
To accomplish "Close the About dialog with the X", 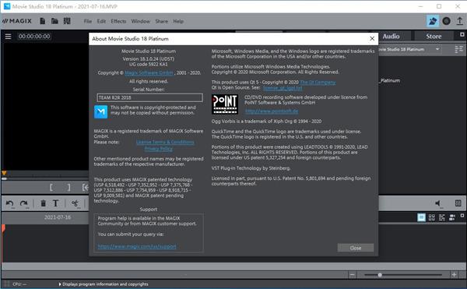I will (x=372, y=38).
